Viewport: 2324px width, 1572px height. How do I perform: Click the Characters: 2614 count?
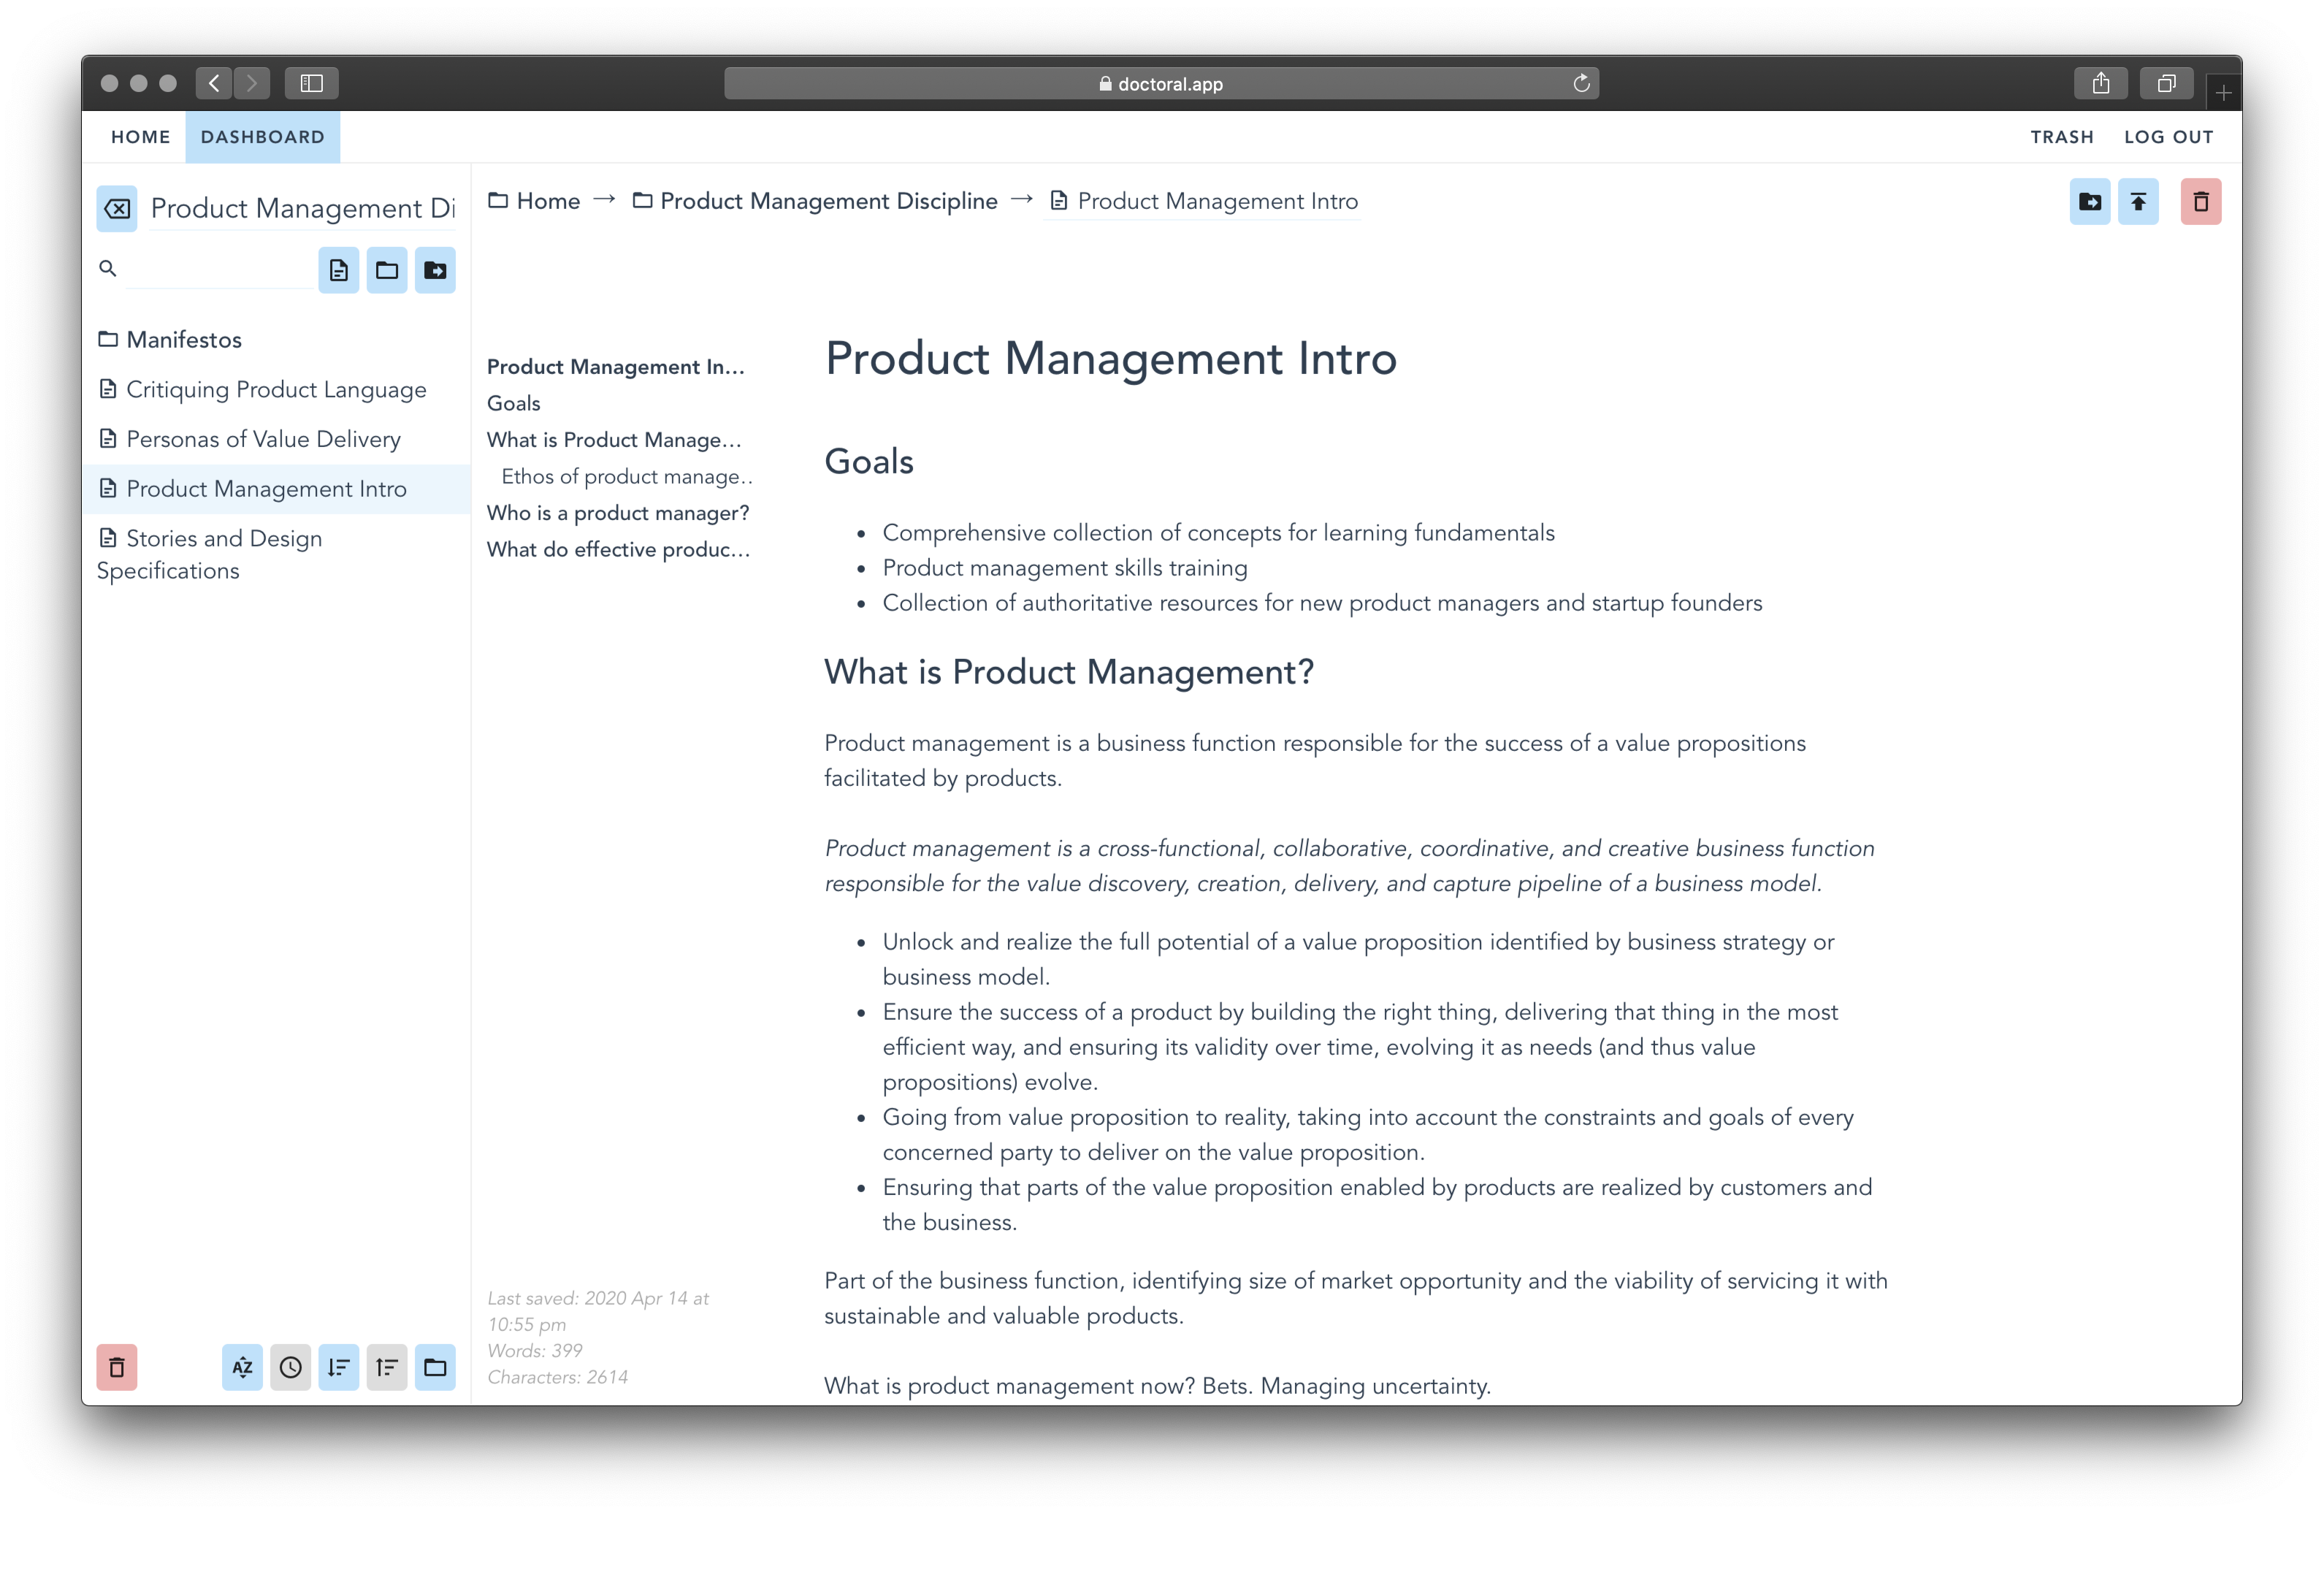[x=558, y=1377]
